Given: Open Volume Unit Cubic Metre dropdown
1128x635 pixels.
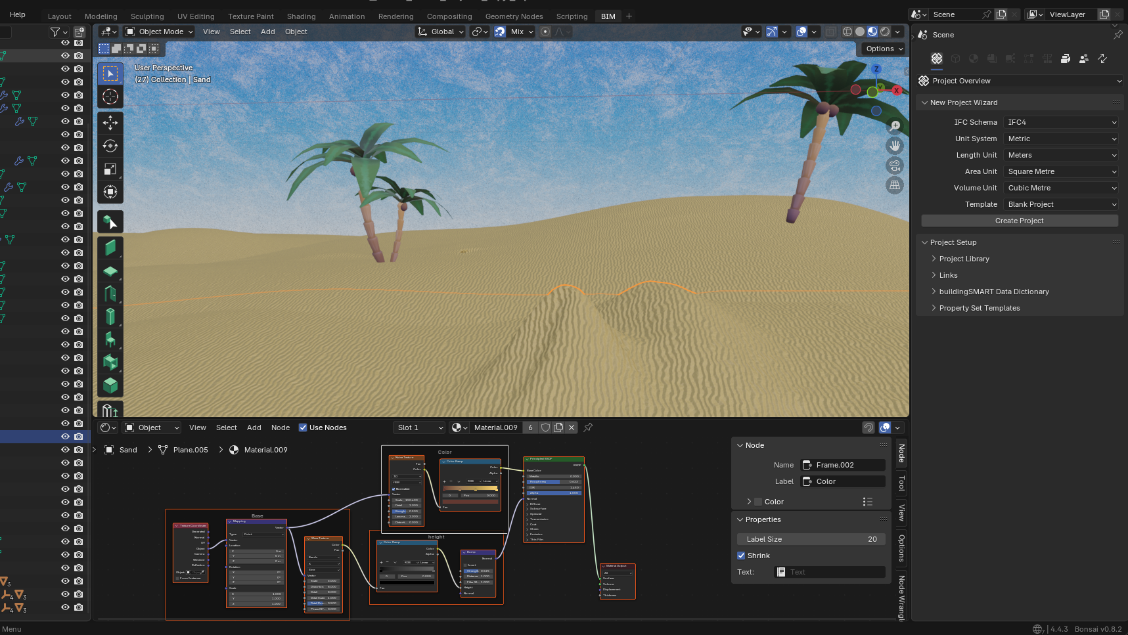Looking at the screenshot, I should point(1061,188).
